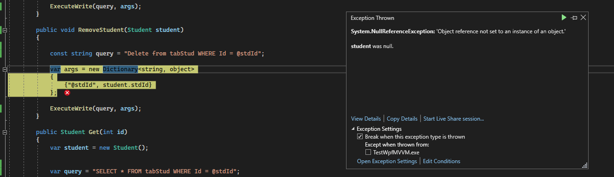Viewport: 614px width, 177px height.
Task: Click Edit Conditions link
Action: (x=442, y=161)
